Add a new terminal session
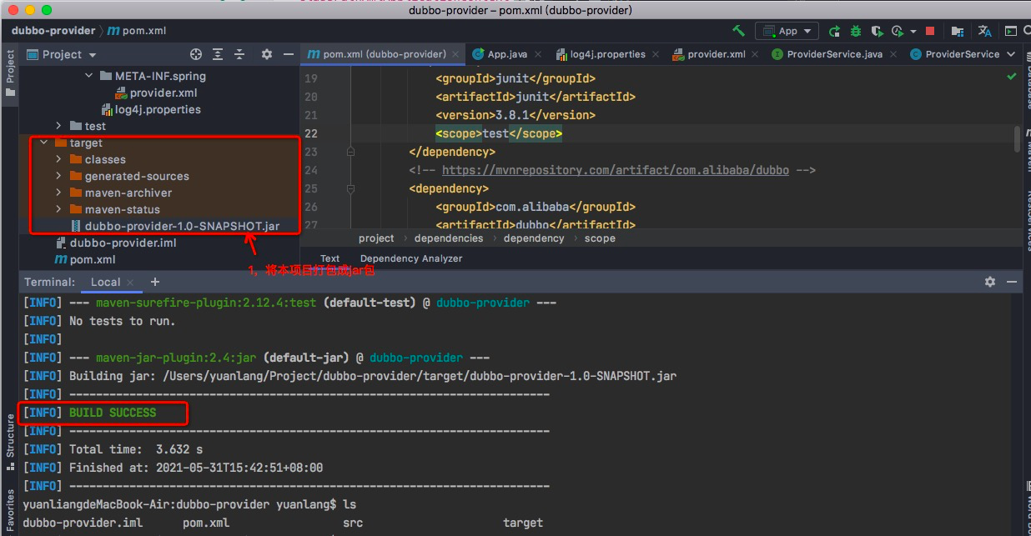Viewport: 1031px width, 536px height. pos(154,282)
